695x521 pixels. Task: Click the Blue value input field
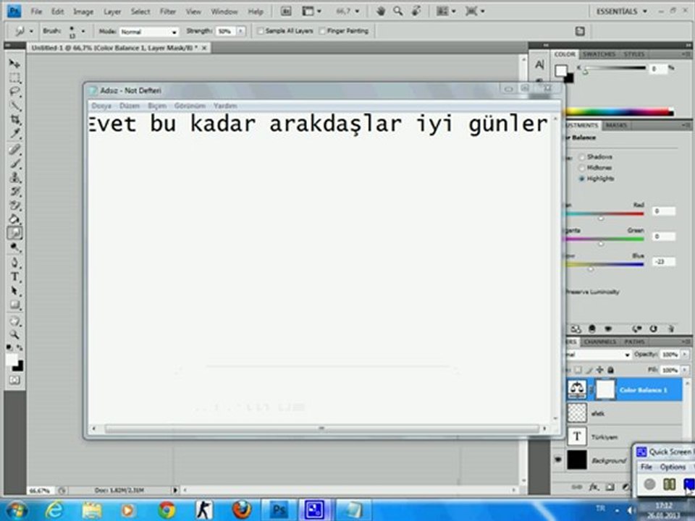(x=663, y=262)
